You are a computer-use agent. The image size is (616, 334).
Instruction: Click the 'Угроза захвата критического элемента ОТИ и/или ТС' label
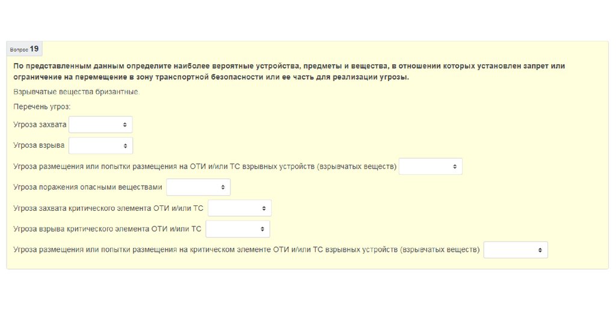[x=108, y=208]
